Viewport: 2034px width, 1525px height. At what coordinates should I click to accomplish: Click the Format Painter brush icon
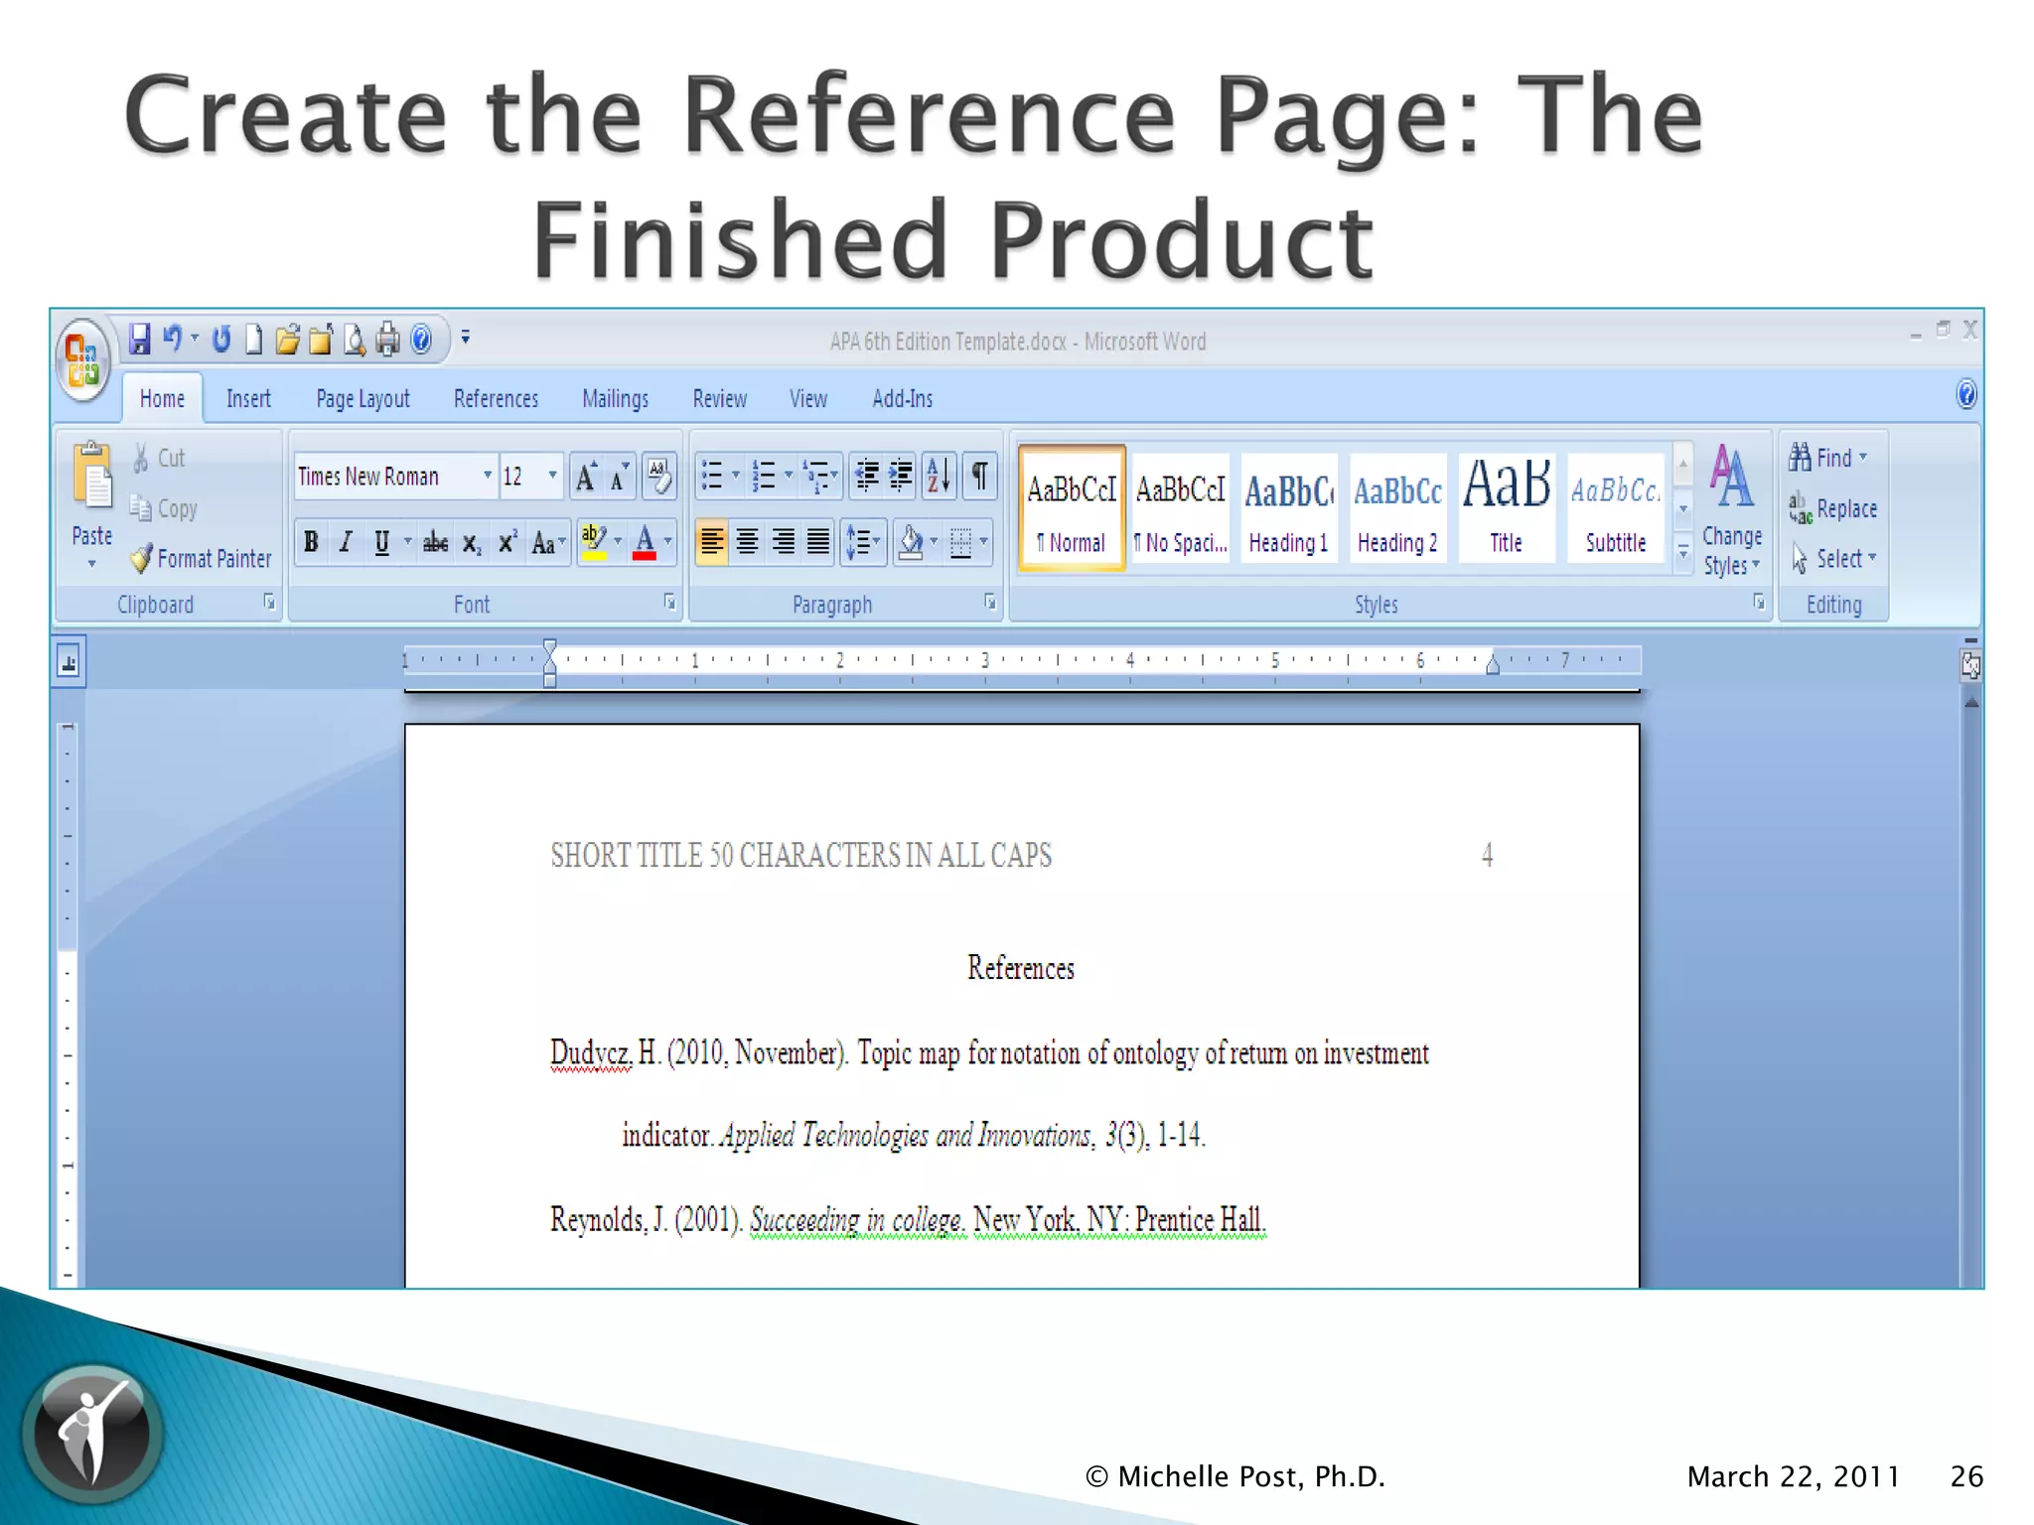pyautogui.click(x=142, y=559)
